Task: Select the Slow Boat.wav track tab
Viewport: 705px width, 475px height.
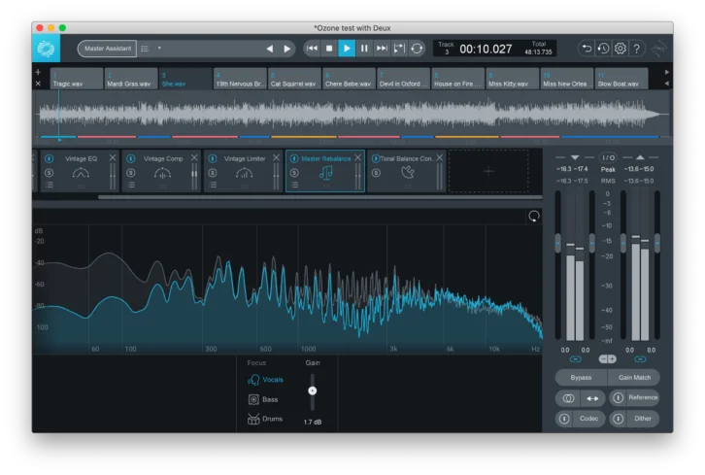Action: click(621, 79)
